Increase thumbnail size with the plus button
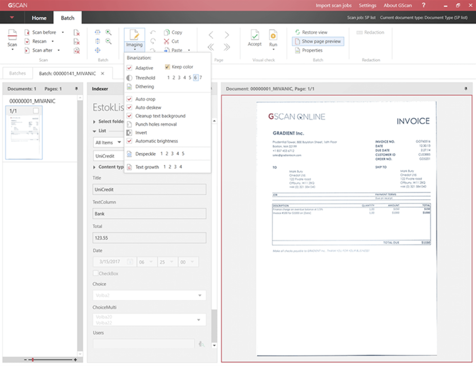Image resolution: width=476 pixels, height=366 pixels. pos(75,360)
